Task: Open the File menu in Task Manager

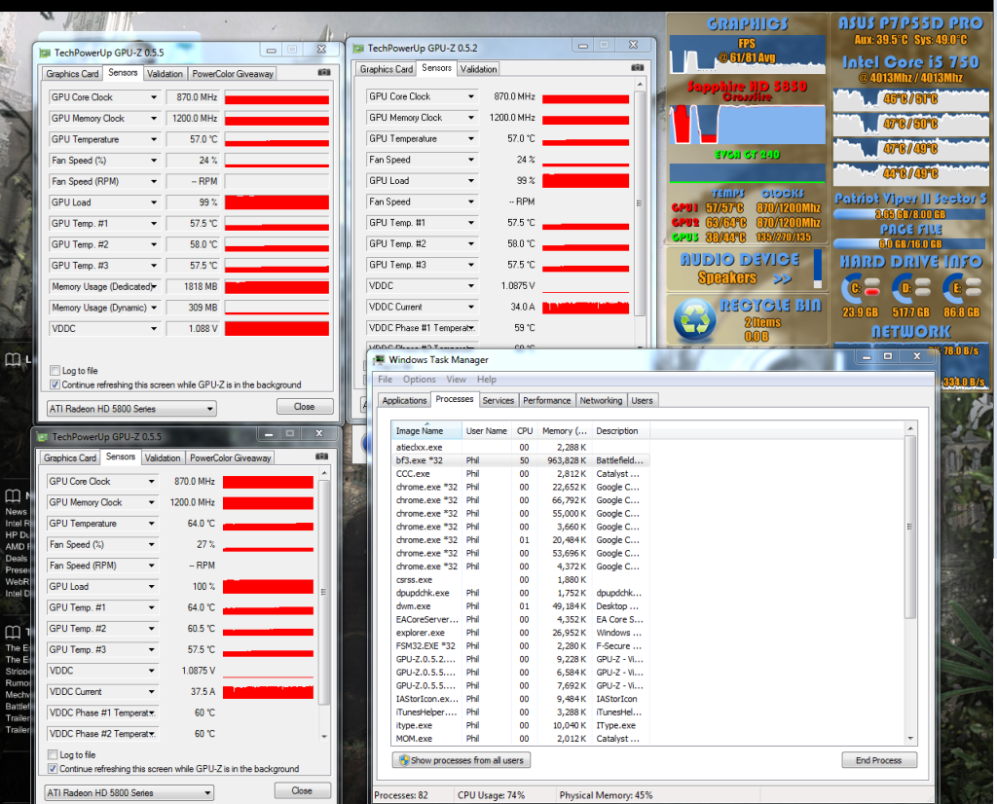Action: click(386, 380)
